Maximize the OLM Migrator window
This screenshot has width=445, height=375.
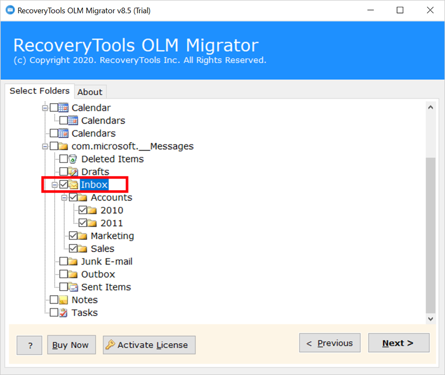(x=400, y=10)
